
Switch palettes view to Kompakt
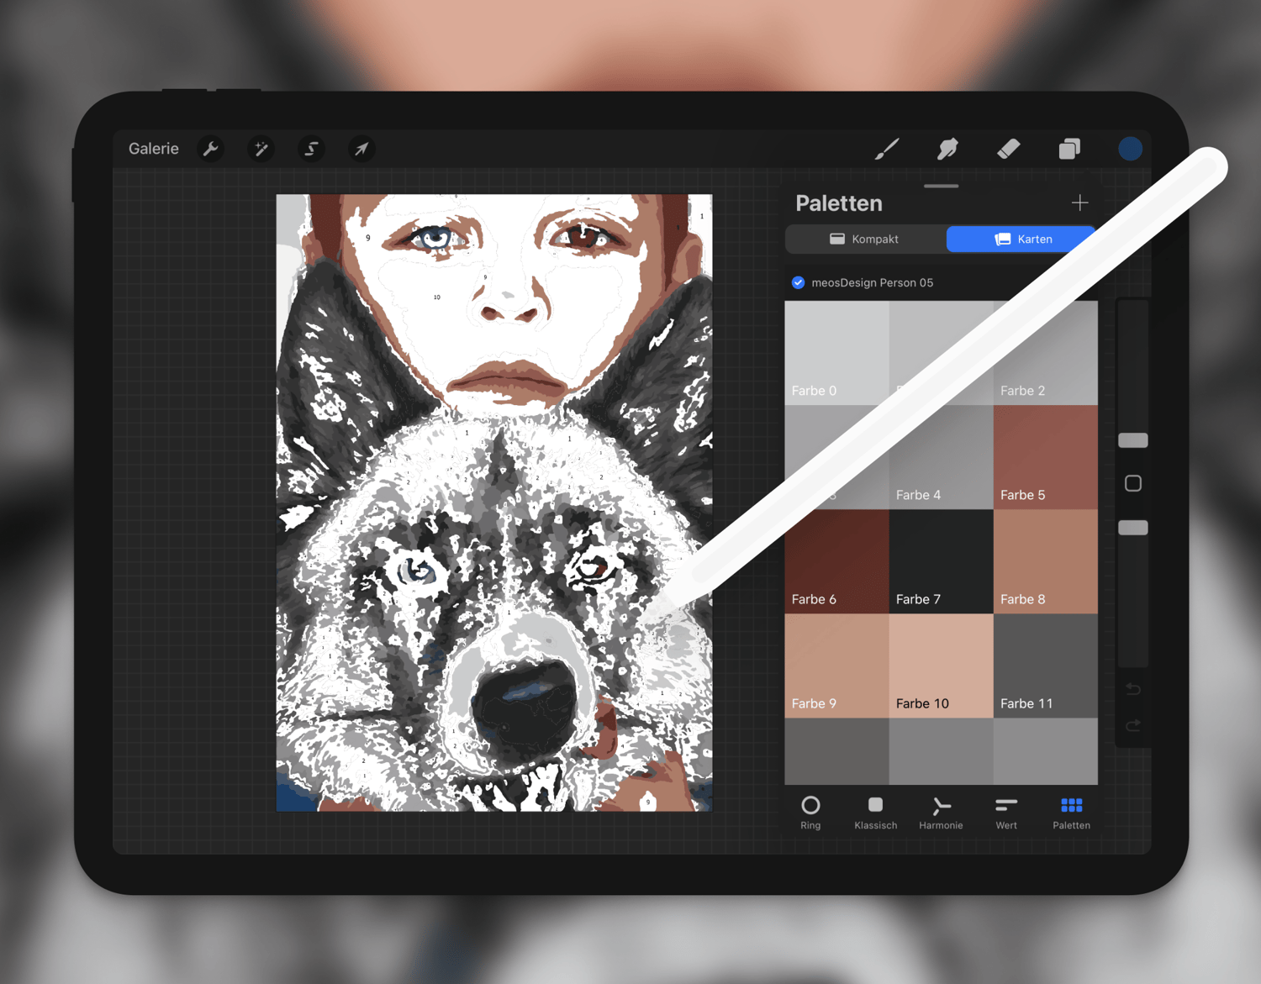[x=865, y=239]
